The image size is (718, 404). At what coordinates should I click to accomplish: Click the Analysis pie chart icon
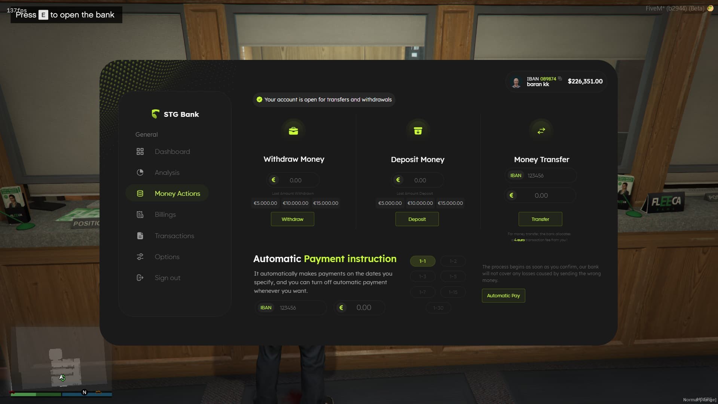140,172
